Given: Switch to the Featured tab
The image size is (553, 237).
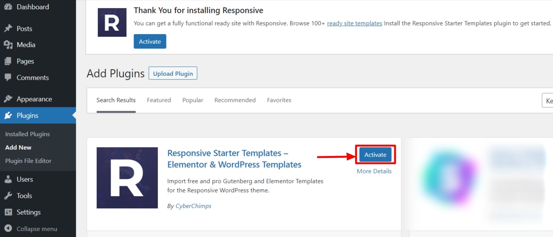Looking at the screenshot, I should point(159,100).
